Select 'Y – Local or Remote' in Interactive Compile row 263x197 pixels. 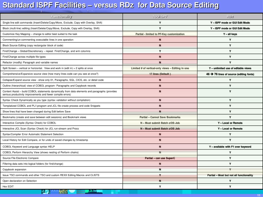(230, 123)
